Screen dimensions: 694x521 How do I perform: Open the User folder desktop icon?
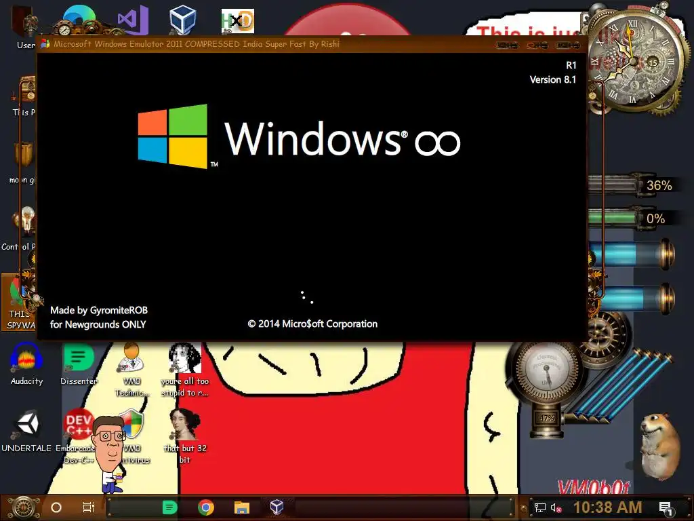pos(23,26)
